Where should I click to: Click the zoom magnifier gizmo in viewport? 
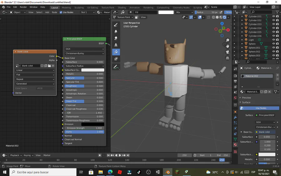click(227, 40)
